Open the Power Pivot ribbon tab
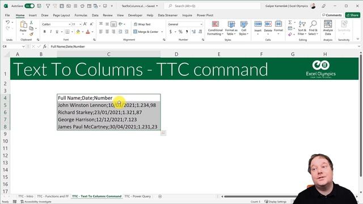 point(205,15)
